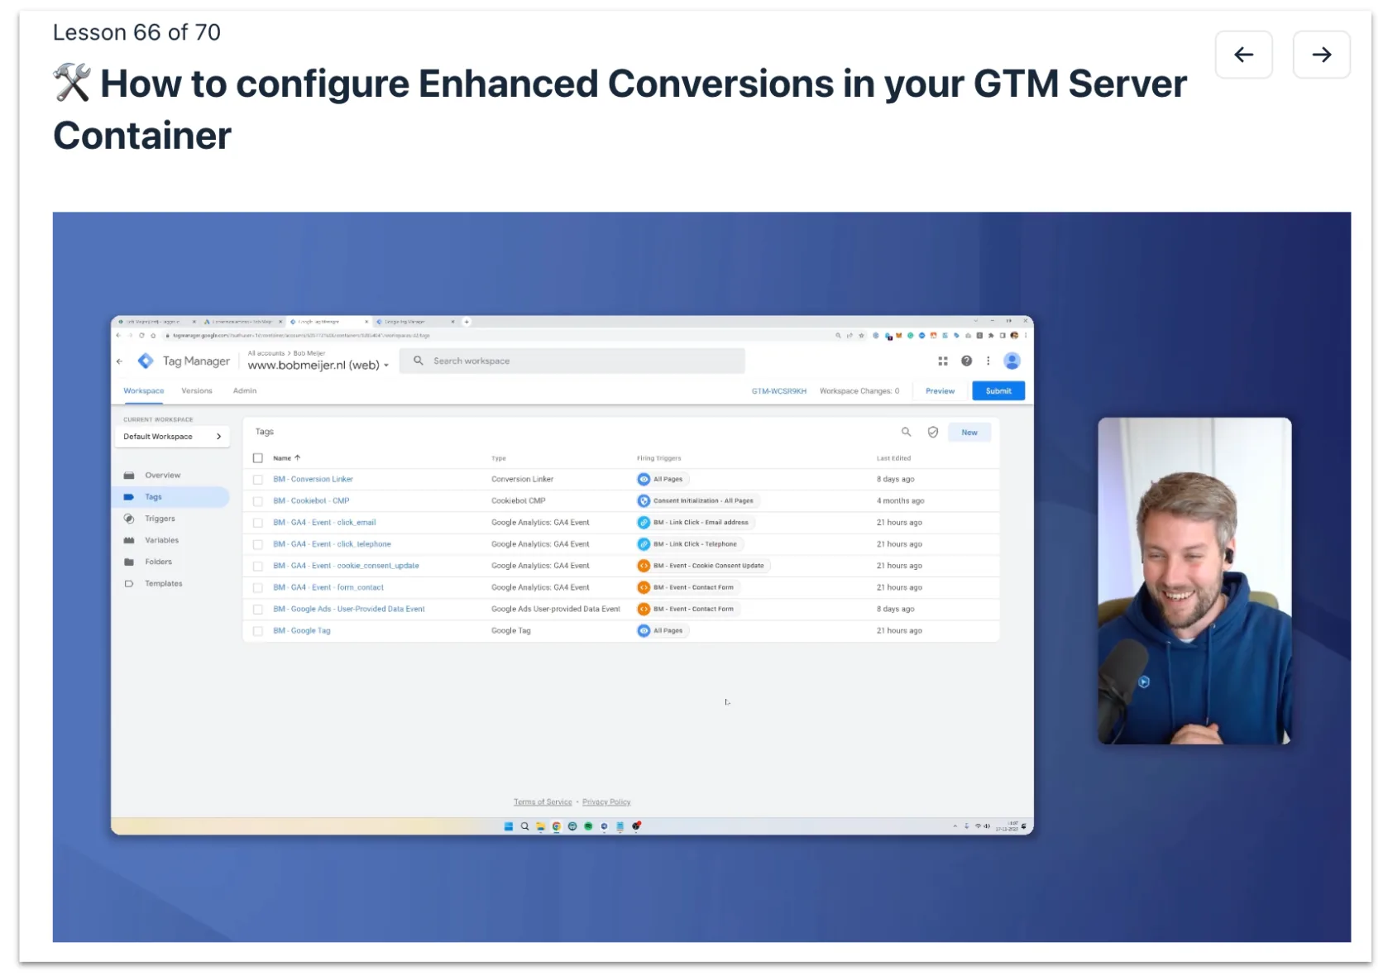1388x976 pixels.
Task: Click the Templates sidebar icon
Action: tap(129, 583)
